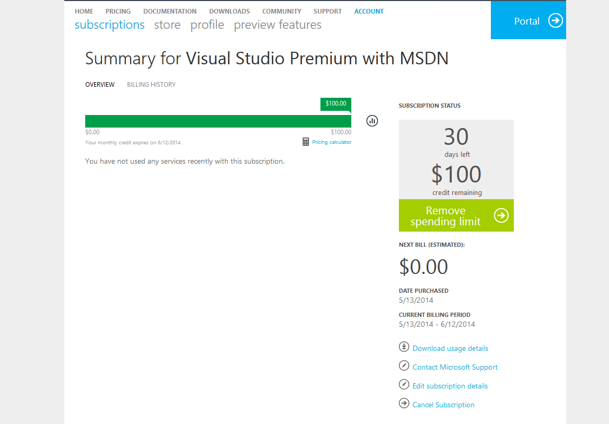Click the Remove spending limit arrow icon

[501, 215]
